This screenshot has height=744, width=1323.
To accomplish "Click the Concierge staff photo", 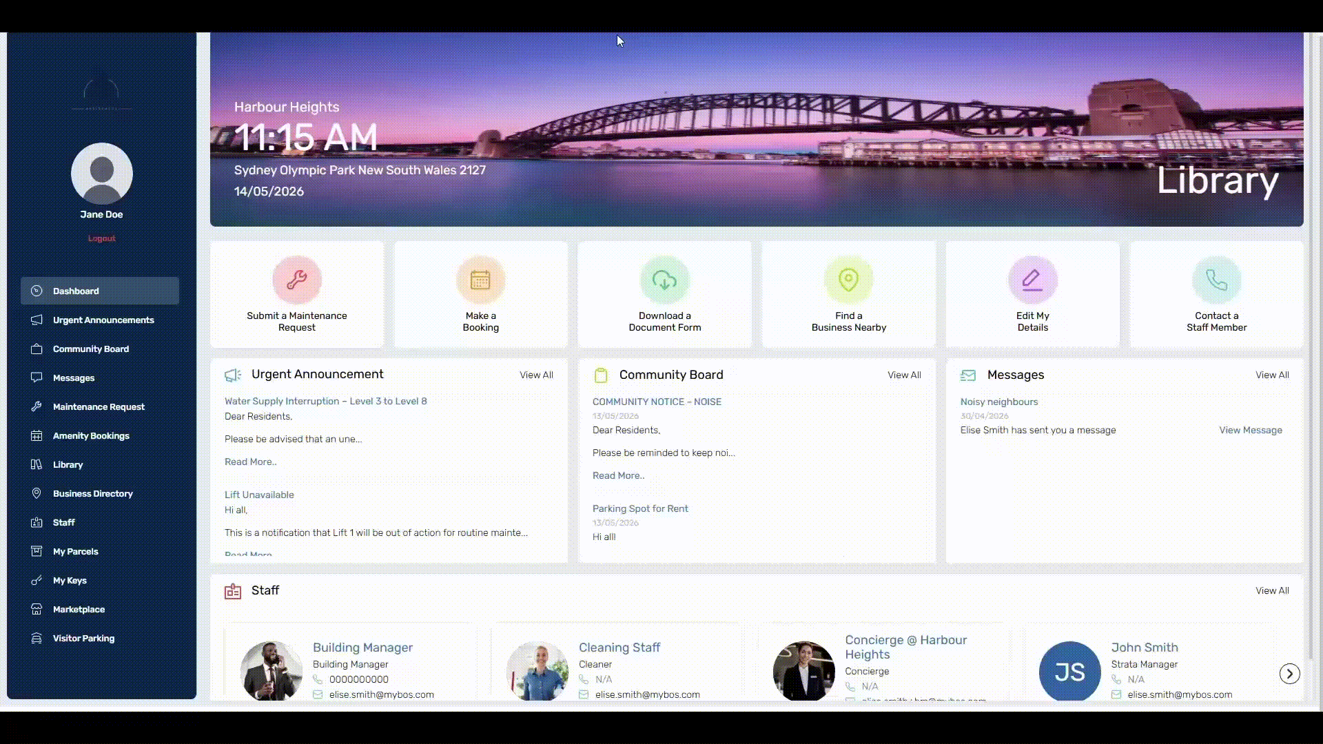I will point(803,671).
